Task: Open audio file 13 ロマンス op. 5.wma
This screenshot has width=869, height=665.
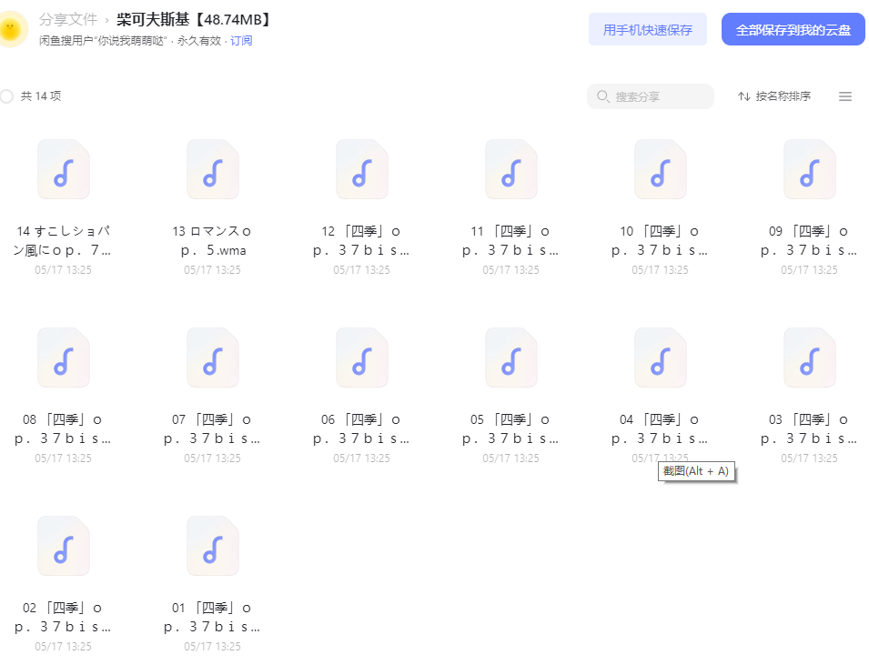Action: coord(213,169)
